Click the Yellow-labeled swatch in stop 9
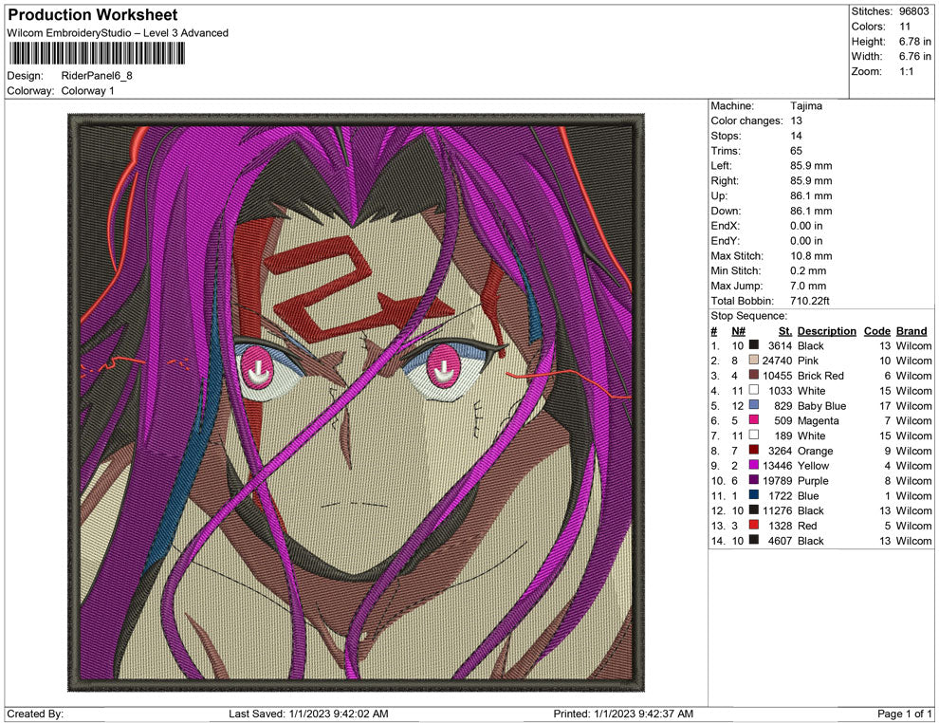 click(x=754, y=465)
